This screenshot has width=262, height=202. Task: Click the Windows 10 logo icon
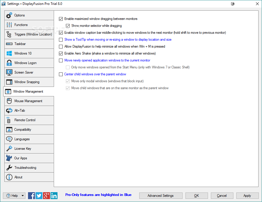point(9,53)
